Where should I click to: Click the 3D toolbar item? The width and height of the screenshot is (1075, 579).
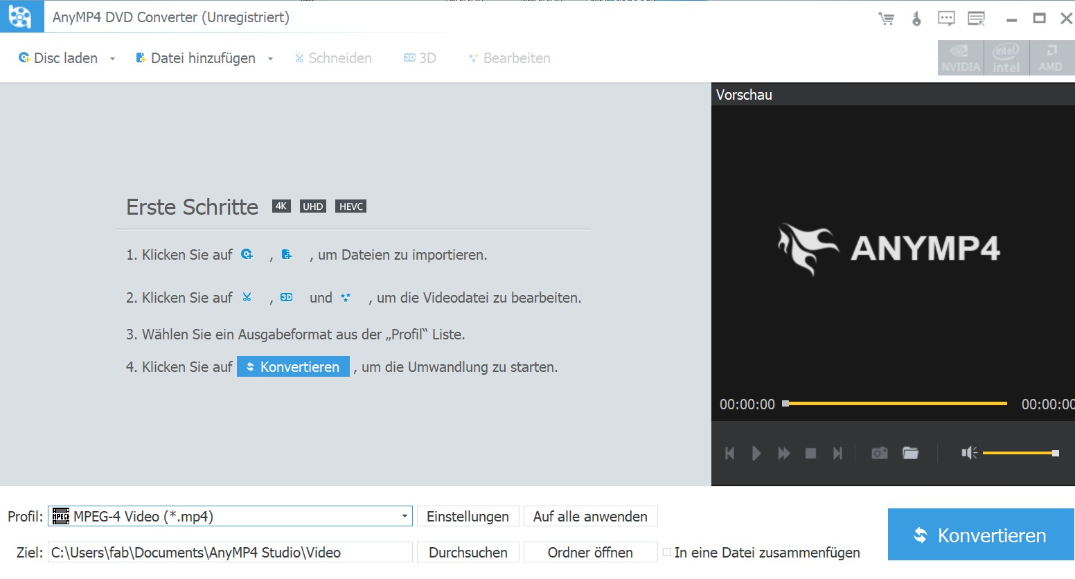tap(420, 58)
